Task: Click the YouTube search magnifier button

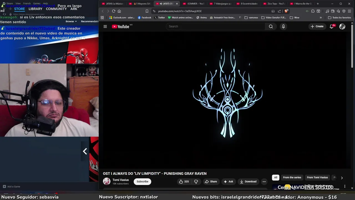Action: click(x=271, y=26)
